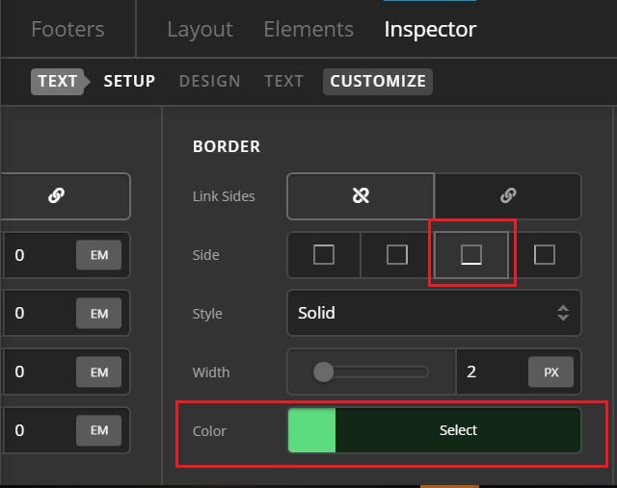Switch to the Inspector tab
Image resolution: width=617 pixels, height=488 pixels.
coord(430,30)
